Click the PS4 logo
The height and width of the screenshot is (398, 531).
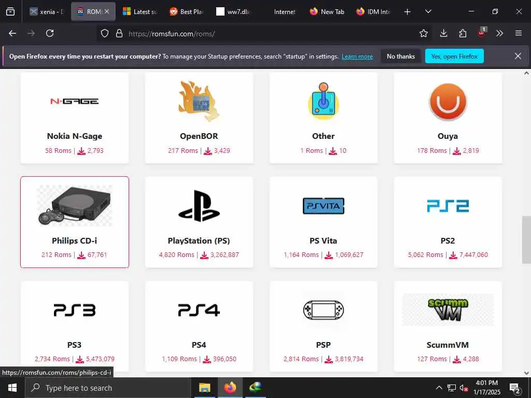[x=199, y=310]
